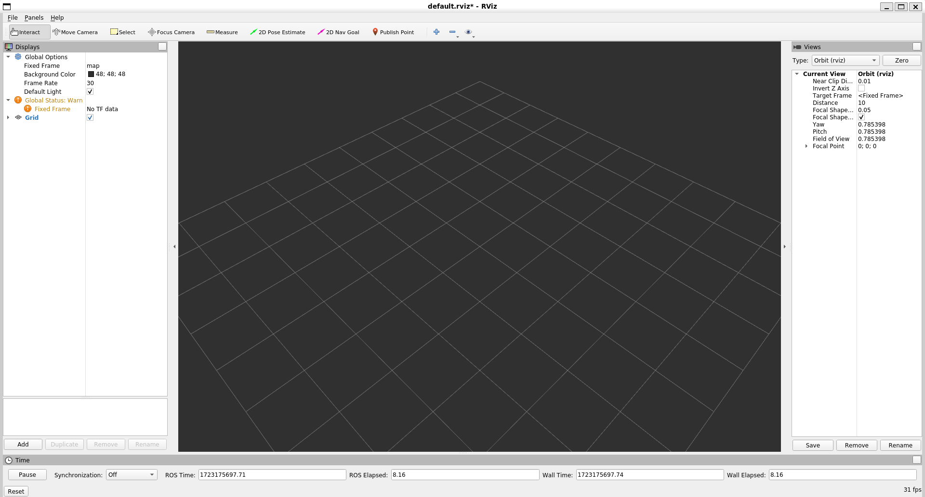The width and height of the screenshot is (925, 497).
Task: Activate the Focus Camera tool
Action: click(x=172, y=32)
